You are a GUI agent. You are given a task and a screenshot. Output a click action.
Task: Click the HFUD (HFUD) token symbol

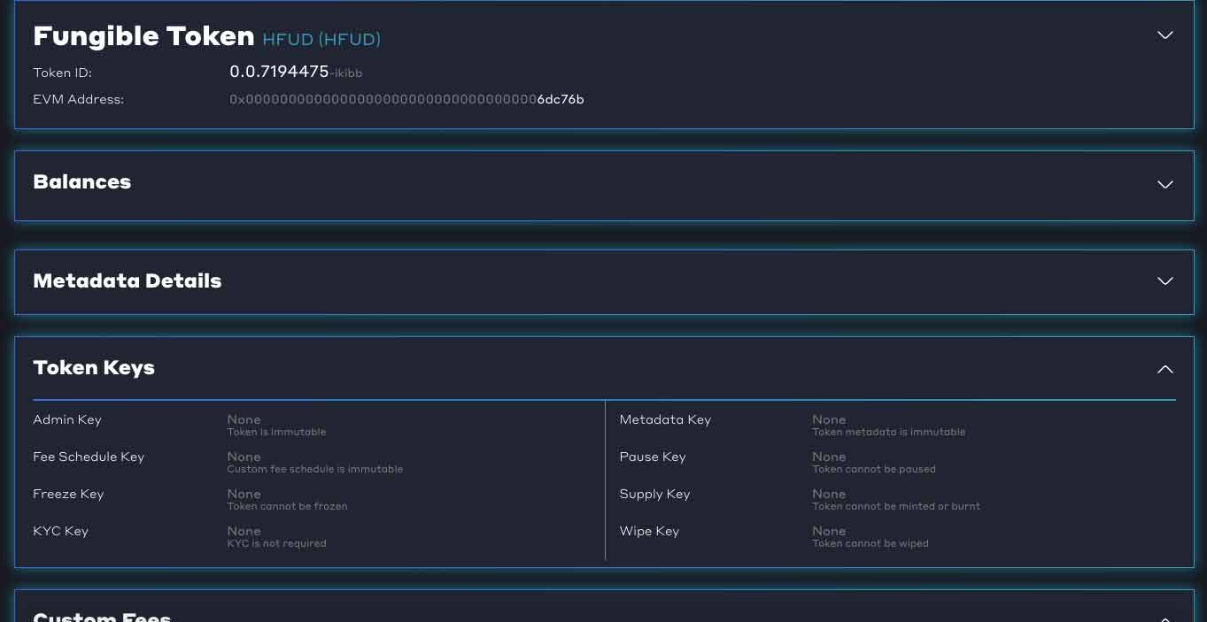tap(321, 39)
